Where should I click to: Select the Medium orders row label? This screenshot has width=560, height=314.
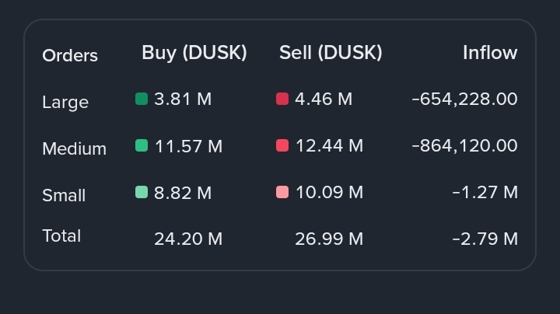tap(74, 148)
